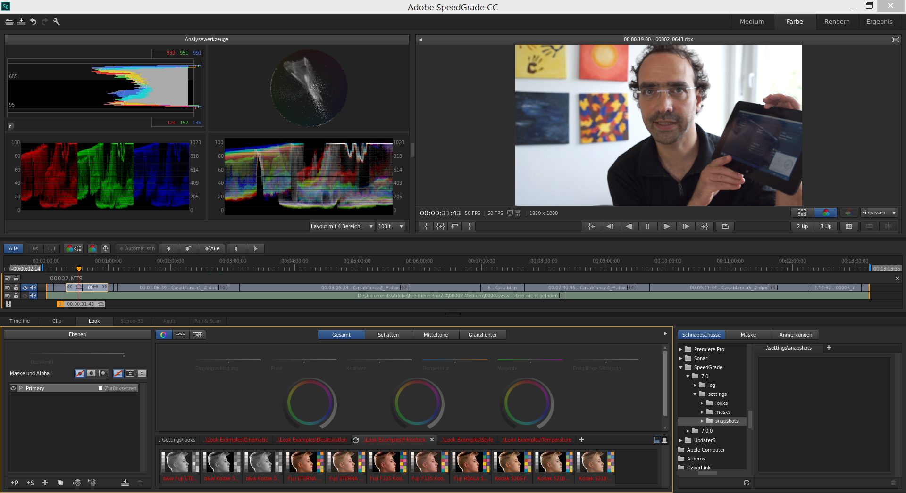Image resolution: width=906 pixels, height=493 pixels.
Task: Delete the layer with the trash icon
Action: [140, 483]
